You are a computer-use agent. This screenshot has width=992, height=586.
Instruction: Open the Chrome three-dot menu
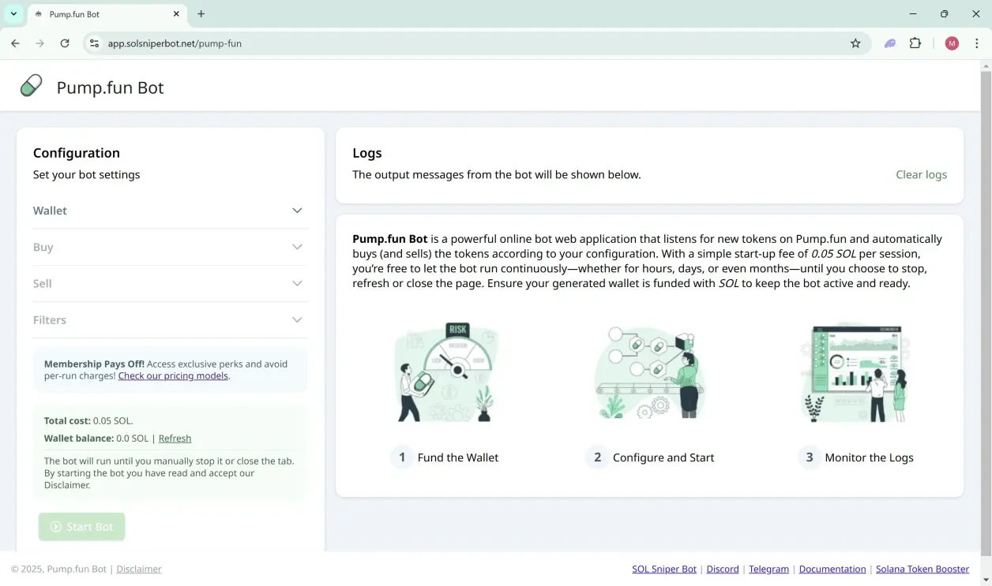point(977,43)
